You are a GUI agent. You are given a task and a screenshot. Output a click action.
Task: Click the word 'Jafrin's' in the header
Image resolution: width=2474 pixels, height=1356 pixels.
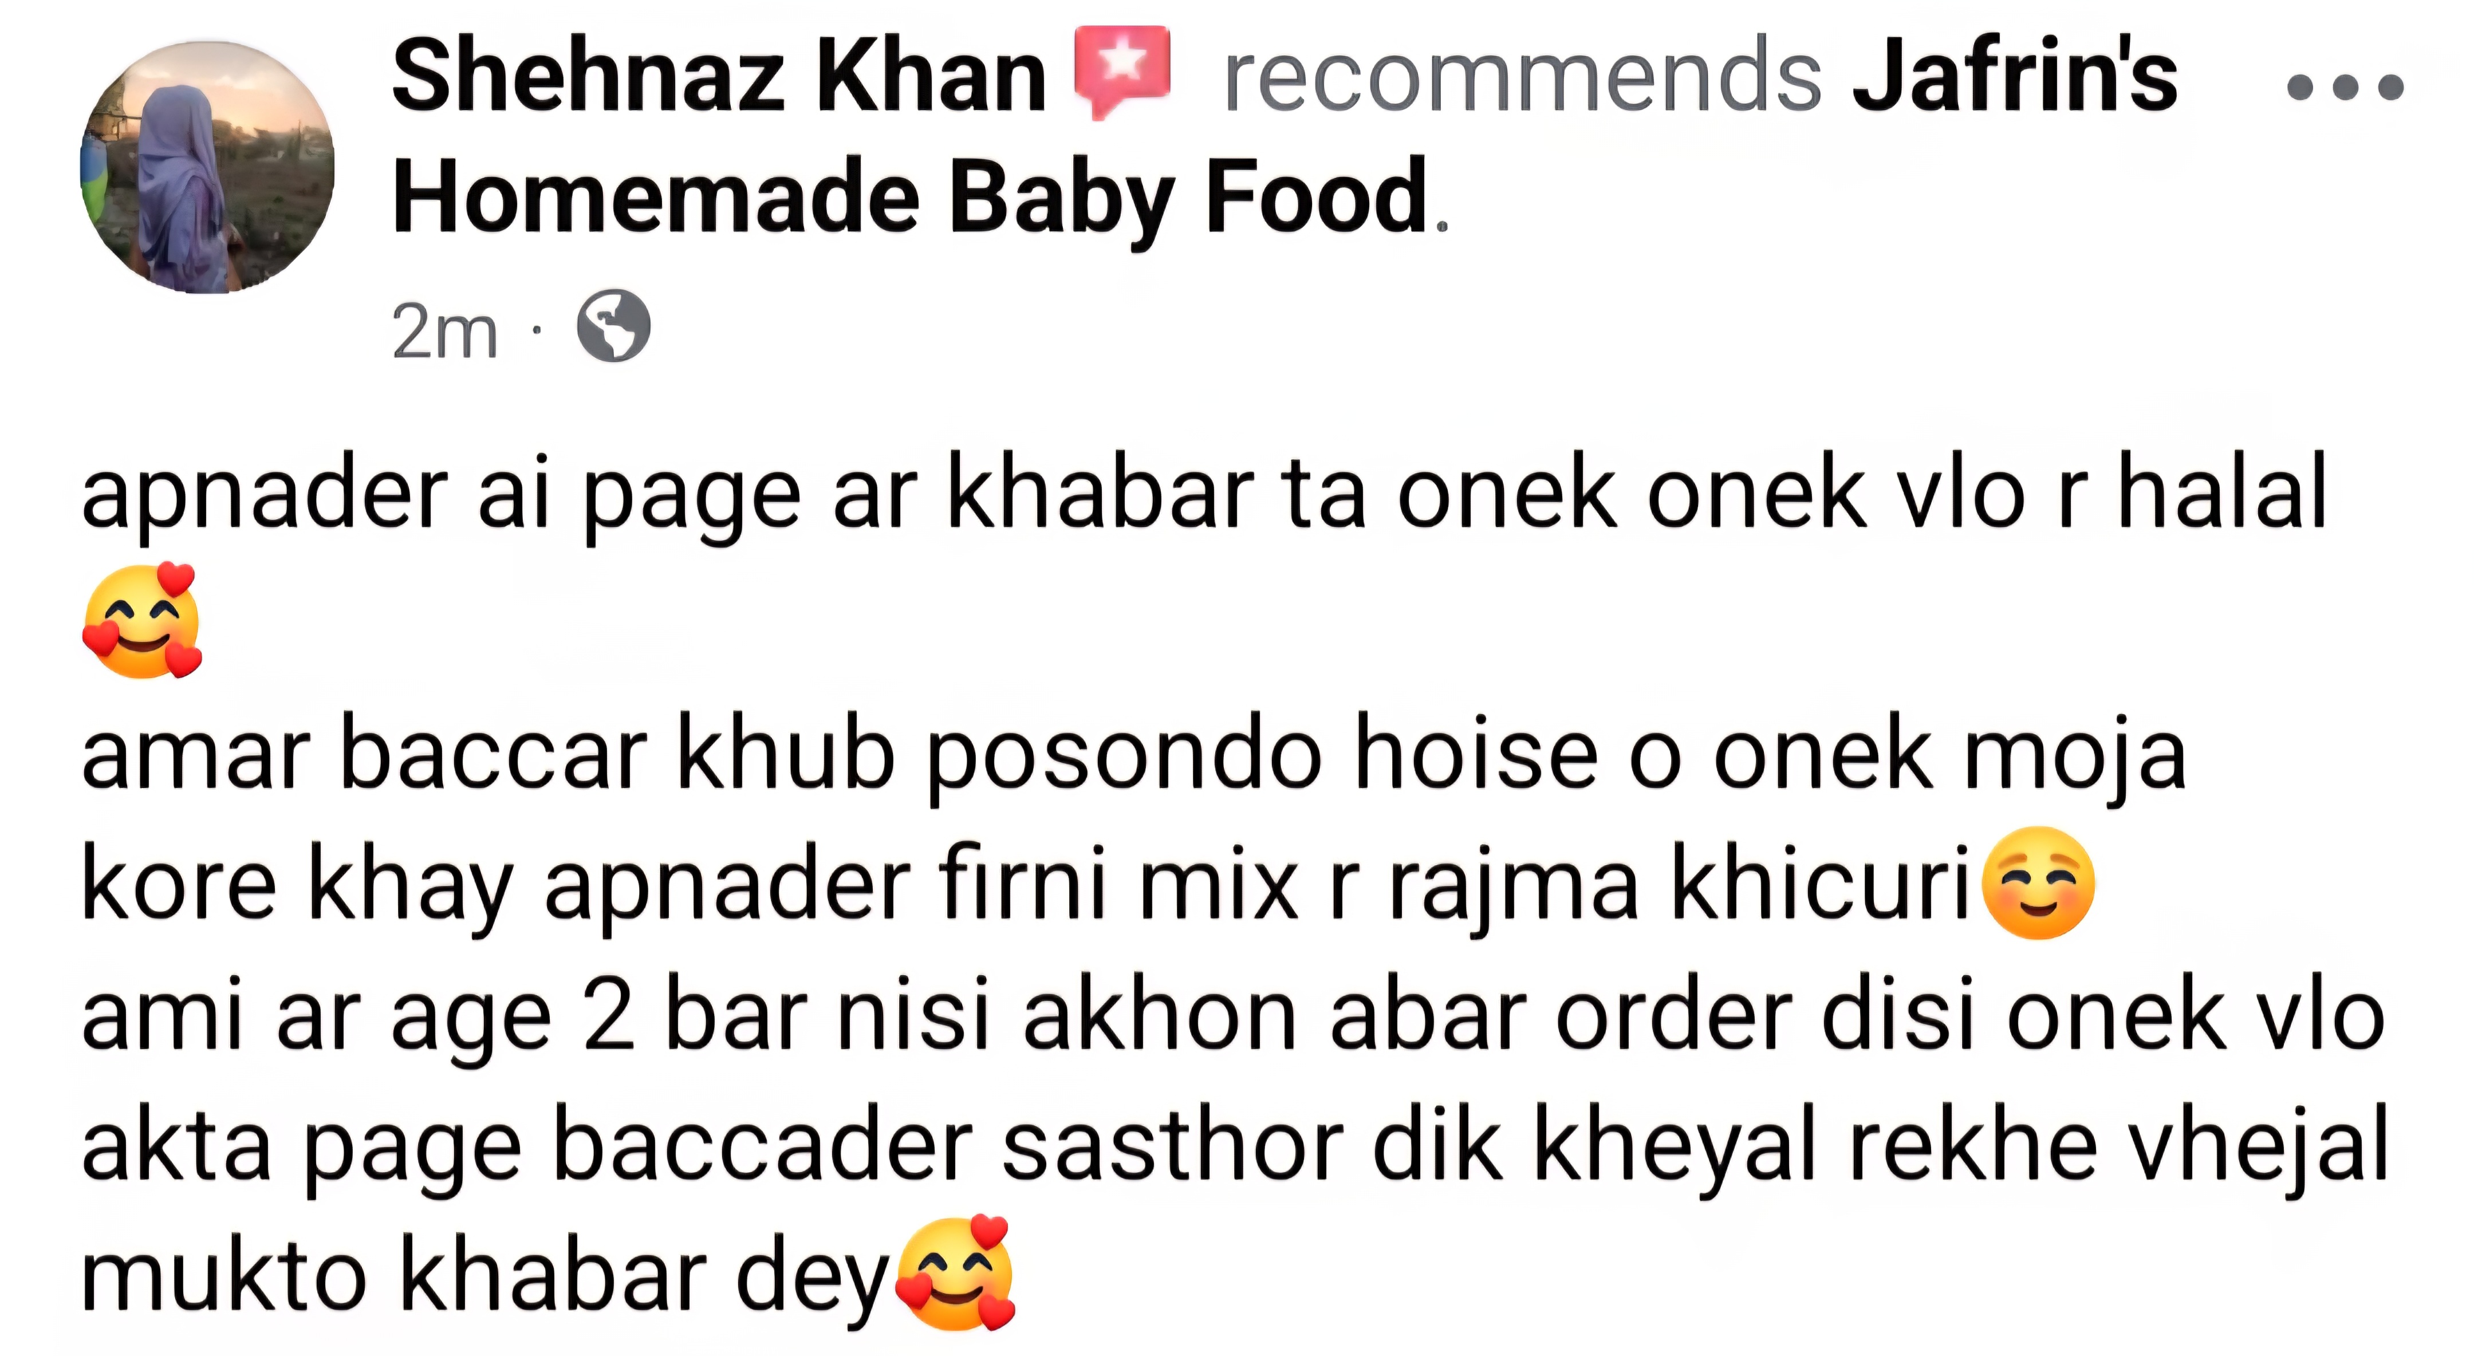pyautogui.click(x=2015, y=77)
